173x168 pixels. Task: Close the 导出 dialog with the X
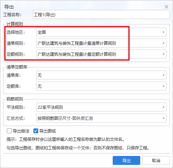coord(166,7)
